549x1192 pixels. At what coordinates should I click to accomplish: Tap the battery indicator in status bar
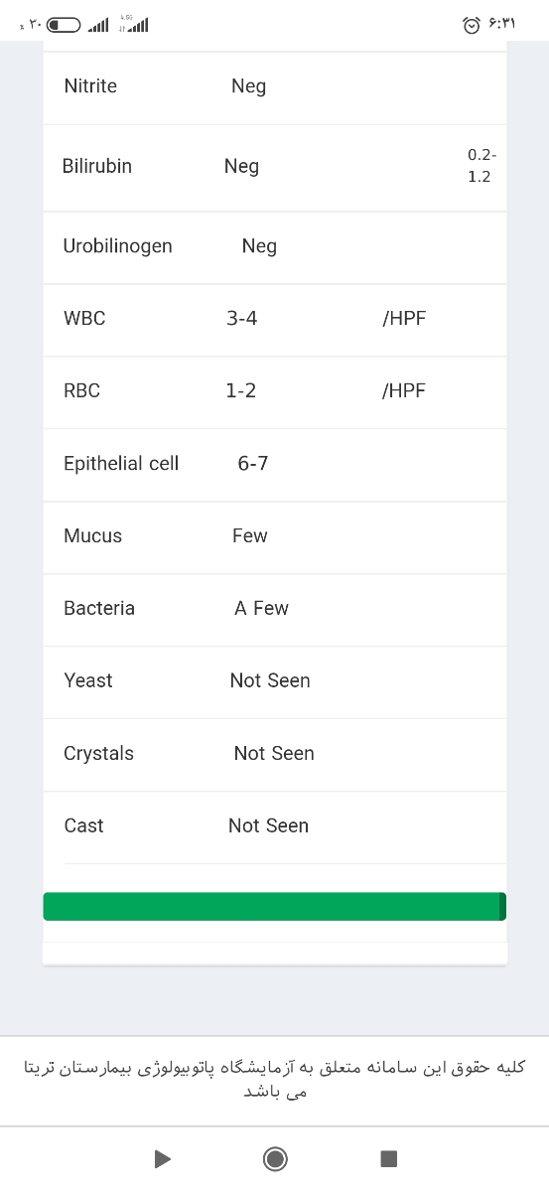pyautogui.click(x=65, y=24)
